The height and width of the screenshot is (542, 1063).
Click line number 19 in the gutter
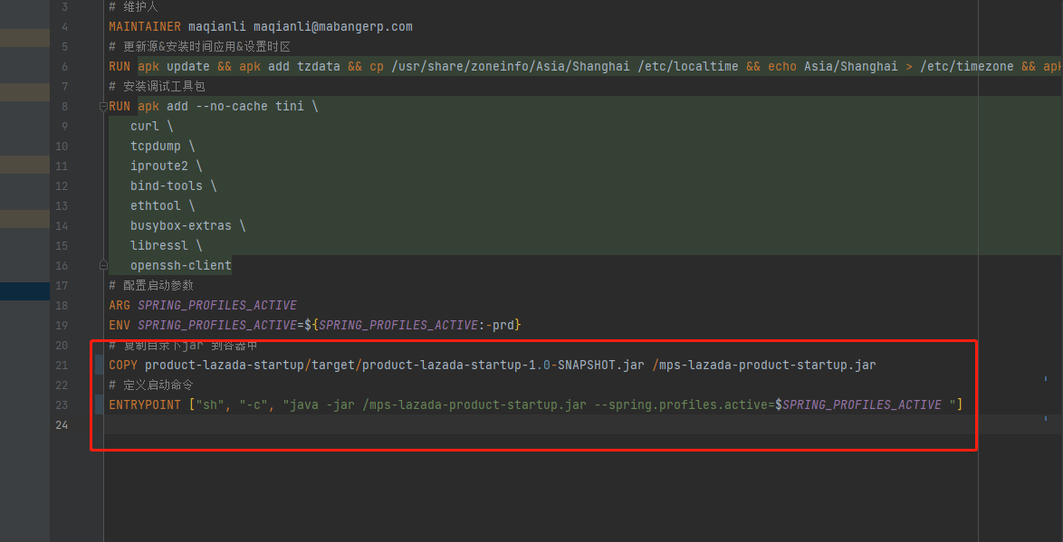point(62,326)
